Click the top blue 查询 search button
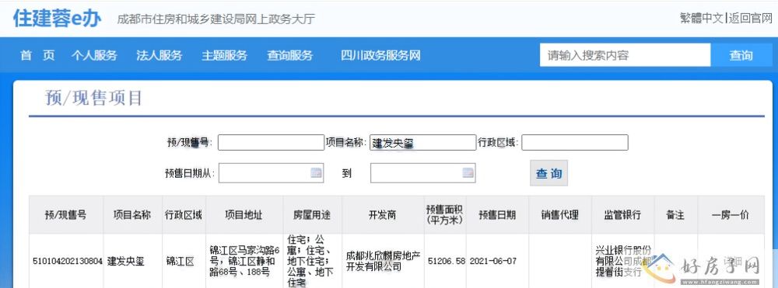The width and height of the screenshot is (778, 288). point(741,55)
